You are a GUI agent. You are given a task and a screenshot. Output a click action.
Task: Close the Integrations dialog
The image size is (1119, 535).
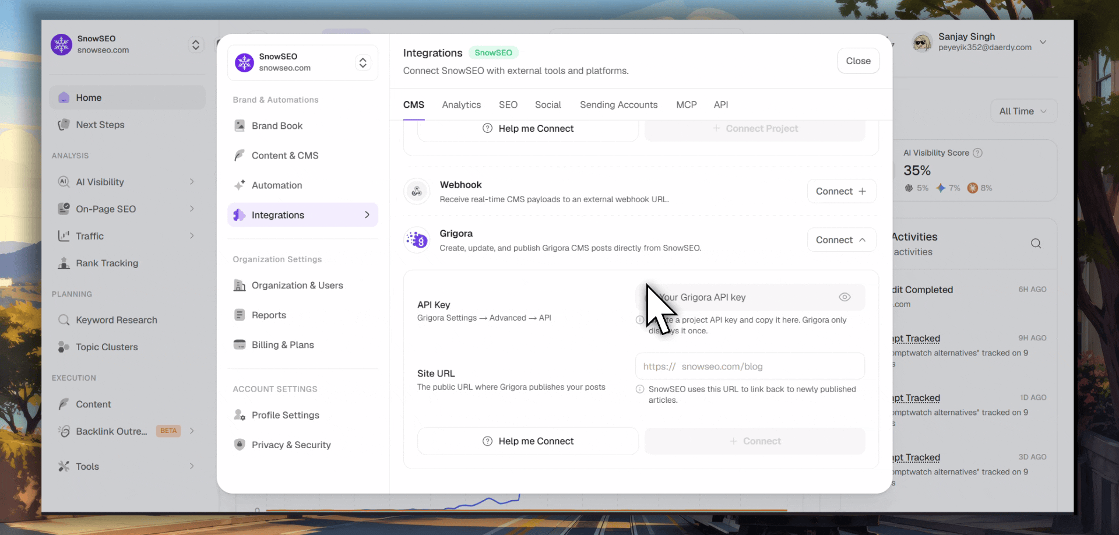click(858, 61)
